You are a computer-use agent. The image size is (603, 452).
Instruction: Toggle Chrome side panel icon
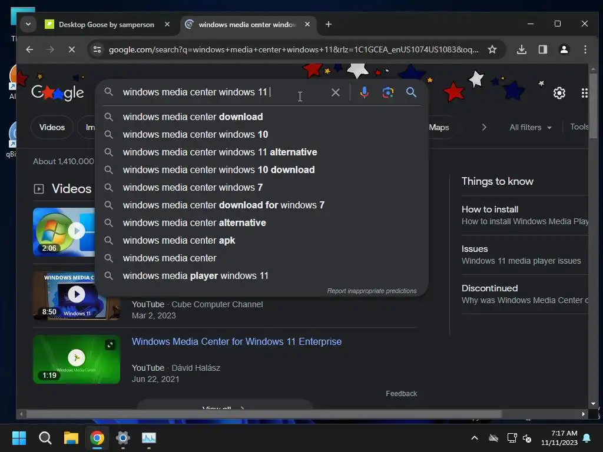coord(542,49)
